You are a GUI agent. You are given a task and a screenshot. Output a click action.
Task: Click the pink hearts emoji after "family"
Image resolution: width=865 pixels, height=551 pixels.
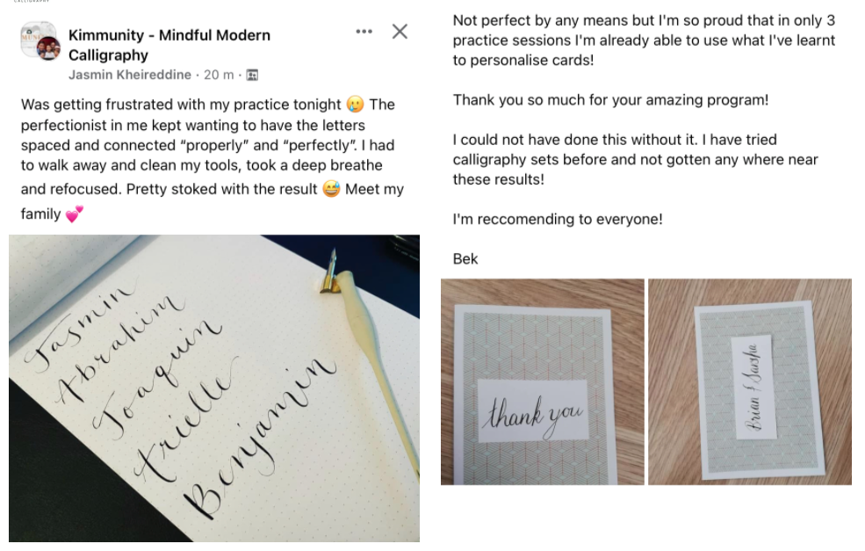pyautogui.click(x=74, y=214)
